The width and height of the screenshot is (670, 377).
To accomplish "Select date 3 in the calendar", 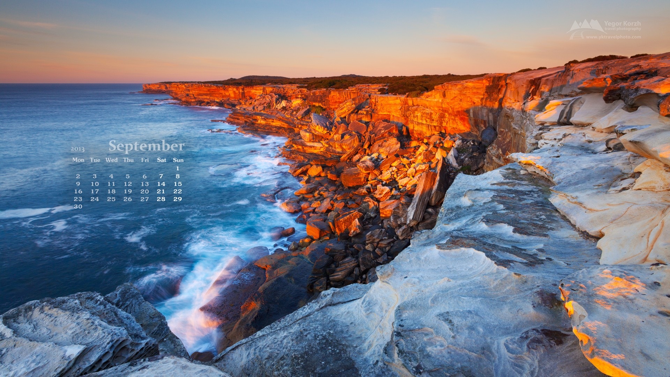I will point(95,176).
